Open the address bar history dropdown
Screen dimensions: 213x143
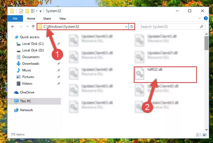pos(126,27)
